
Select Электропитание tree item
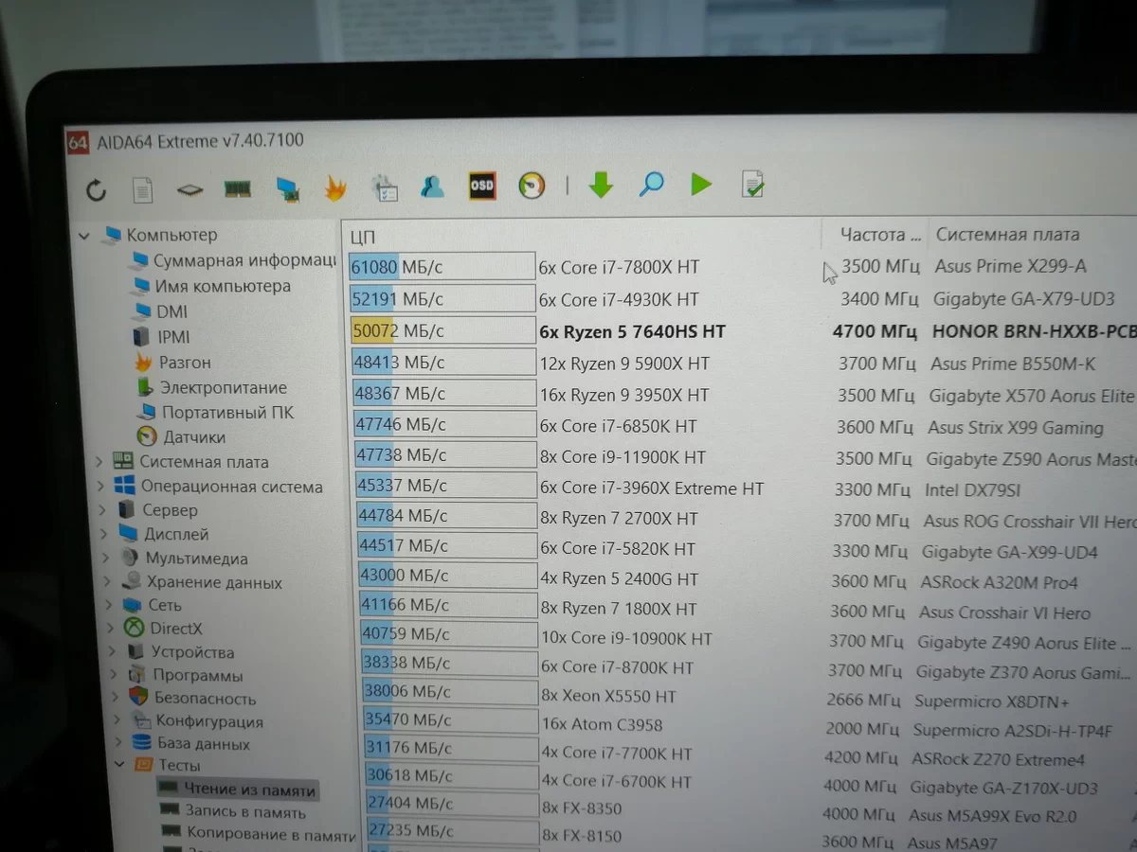pyautogui.click(x=224, y=387)
